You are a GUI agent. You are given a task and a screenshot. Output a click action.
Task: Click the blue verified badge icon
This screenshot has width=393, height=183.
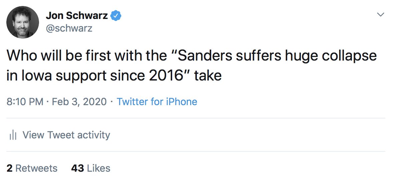click(116, 16)
